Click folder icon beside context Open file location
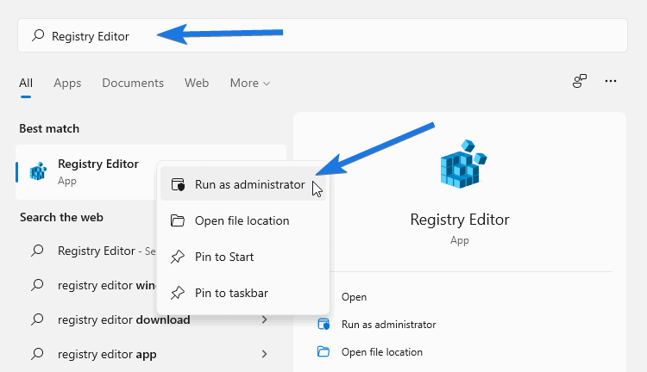This screenshot has height=372, width=647. pos(178,220)
